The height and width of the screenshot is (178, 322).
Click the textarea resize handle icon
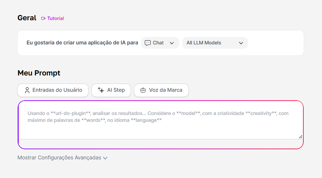click(300, 137)
